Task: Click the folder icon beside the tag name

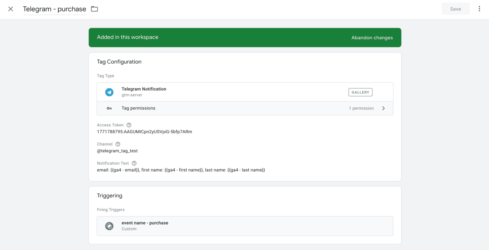Action: 94,9
